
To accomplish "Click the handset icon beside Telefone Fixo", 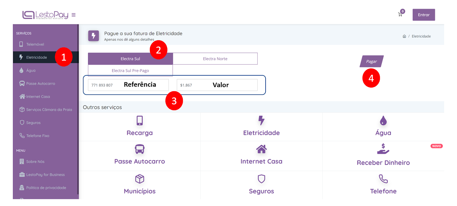I will click(x=22, y=136).
